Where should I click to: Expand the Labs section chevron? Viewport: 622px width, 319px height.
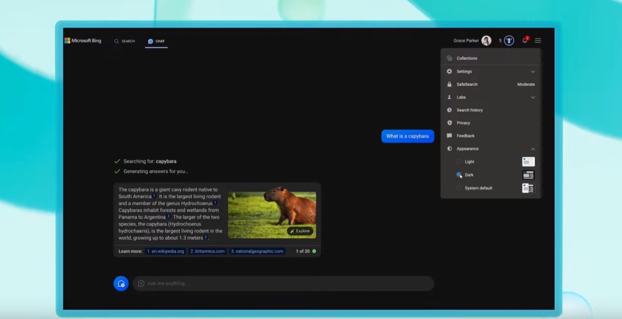(x=533, y=98)
